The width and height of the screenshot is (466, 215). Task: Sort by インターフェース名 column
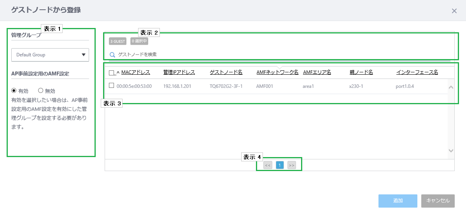417,72
